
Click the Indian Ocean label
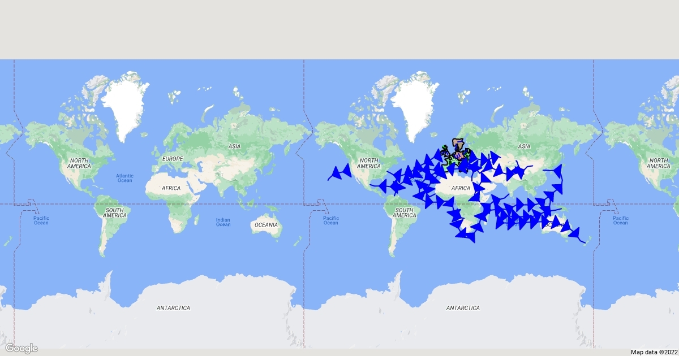pos(223,222)
